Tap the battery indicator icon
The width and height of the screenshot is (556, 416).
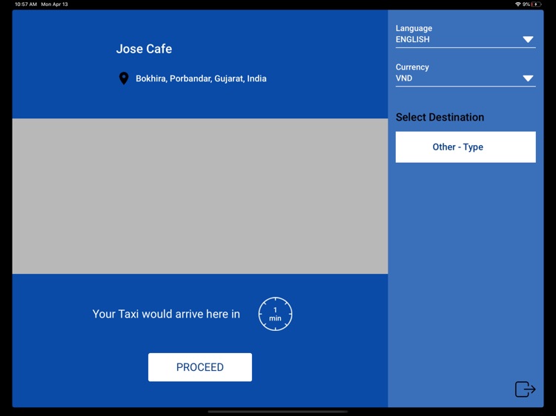[x=536, y=4]
